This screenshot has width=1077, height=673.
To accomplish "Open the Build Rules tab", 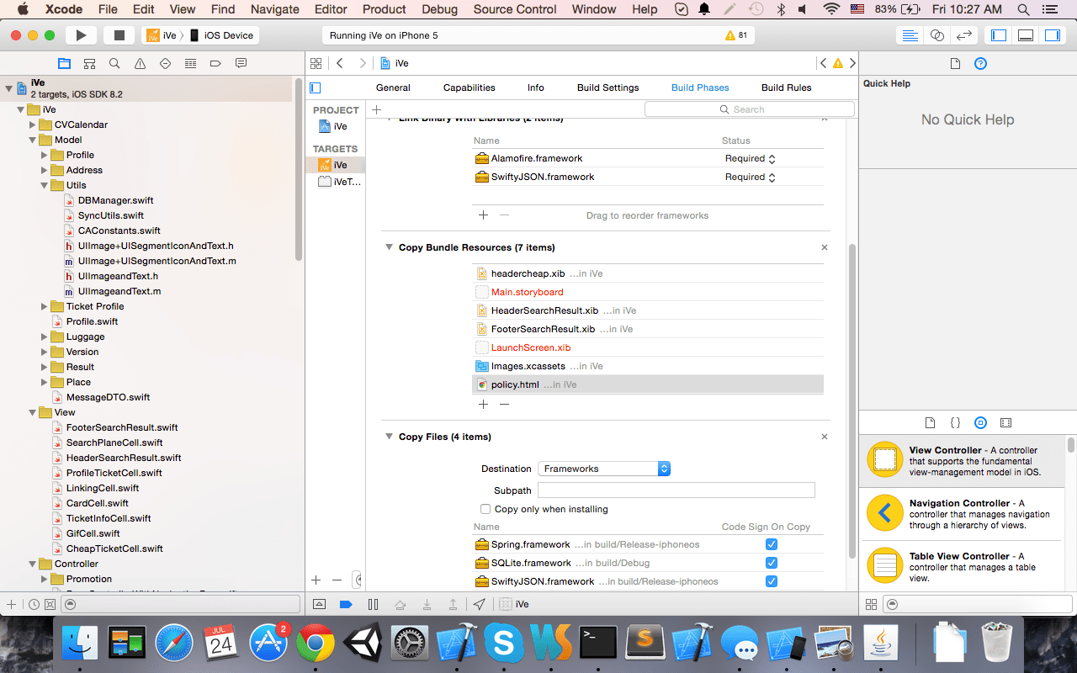I will tap(786, 87).
